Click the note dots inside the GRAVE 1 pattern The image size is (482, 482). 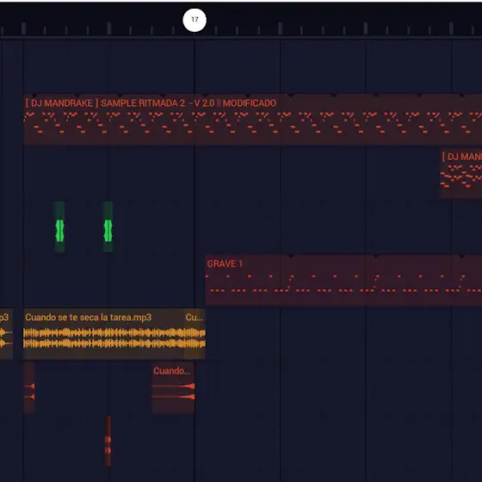coord(343,283)
